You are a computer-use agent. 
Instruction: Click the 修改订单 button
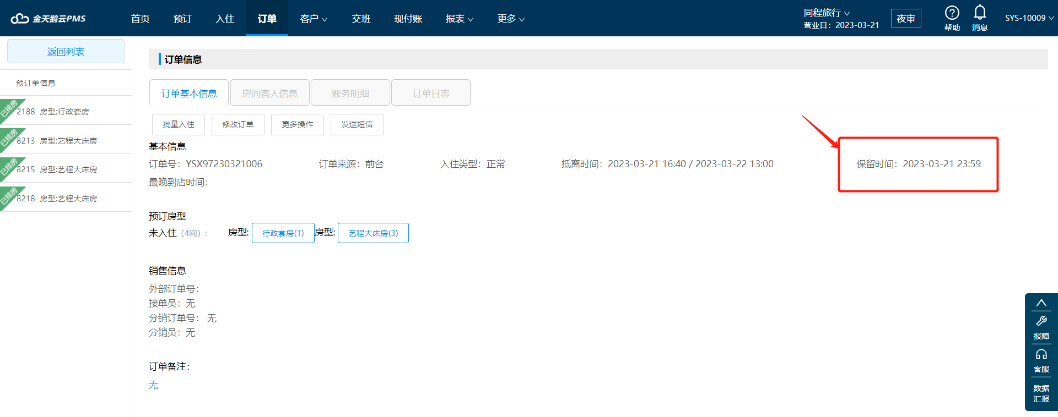(x=238, y=124)
